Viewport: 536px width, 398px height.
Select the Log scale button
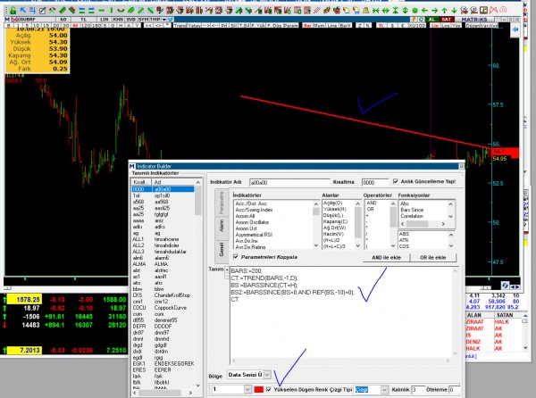(447, 26)
